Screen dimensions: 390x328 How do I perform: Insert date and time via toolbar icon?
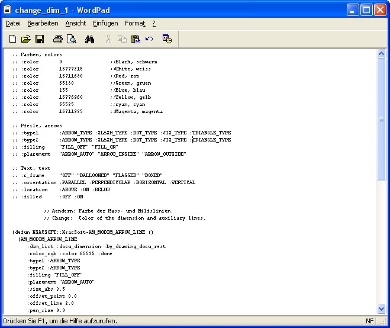pyautogui.click(x=167, y=39)
